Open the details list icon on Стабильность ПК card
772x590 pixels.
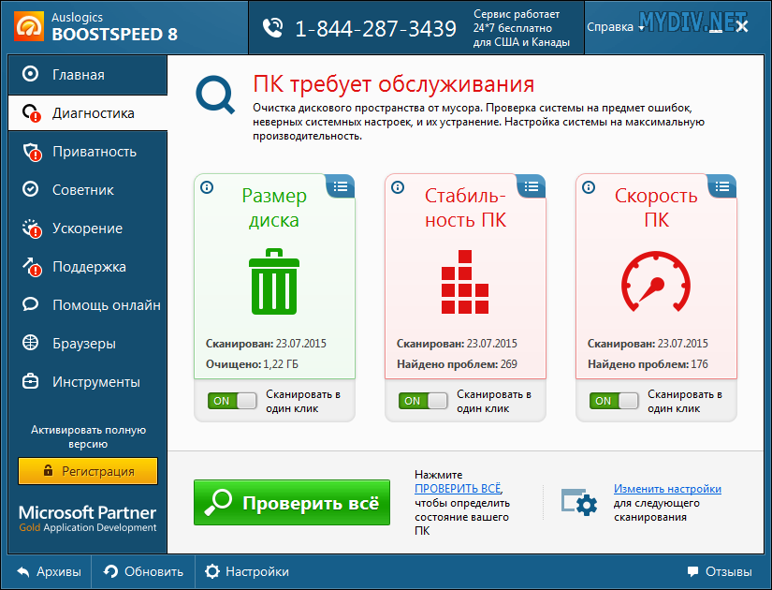click(x=532, y=186)
